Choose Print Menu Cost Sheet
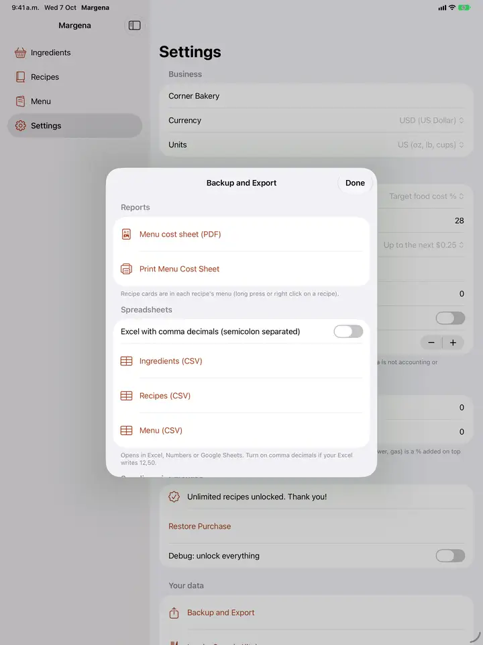Viewport: 483px width, 645px height. 241,269
